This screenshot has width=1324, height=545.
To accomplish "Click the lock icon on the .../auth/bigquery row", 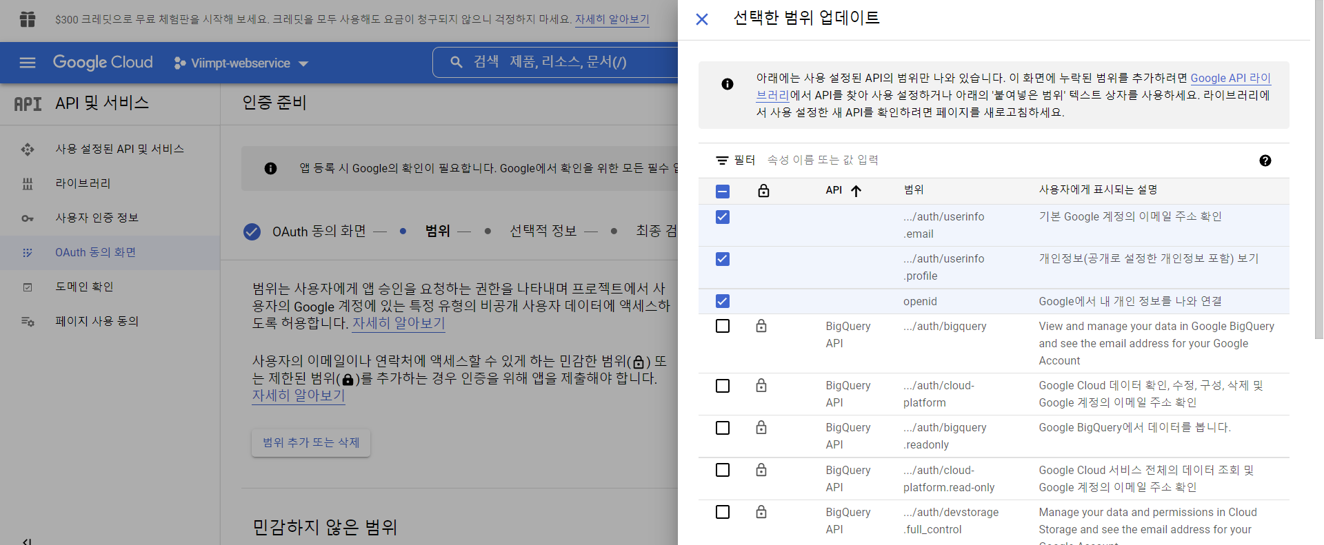I will [761, 326].
